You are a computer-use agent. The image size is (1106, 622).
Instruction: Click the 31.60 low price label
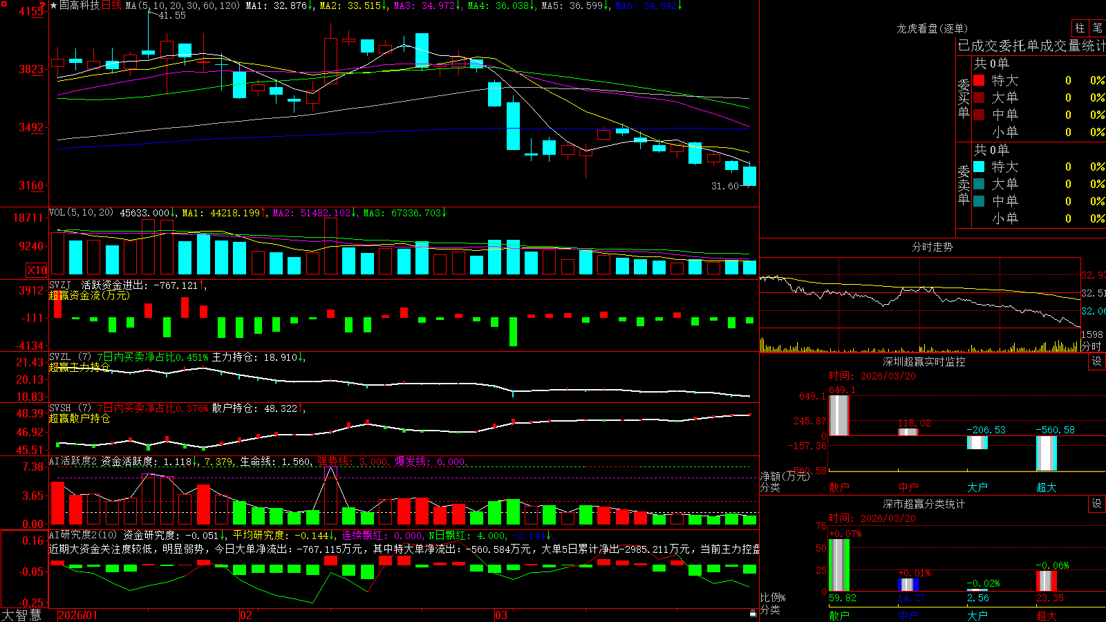point(725,186)
